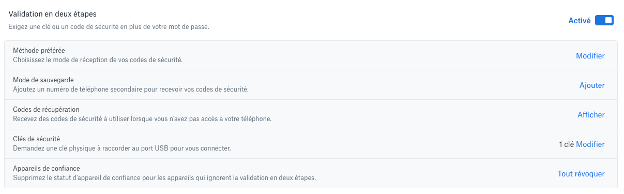Select the Méthode préférée row title
This screenshot has height=194, width=624.
39,51
